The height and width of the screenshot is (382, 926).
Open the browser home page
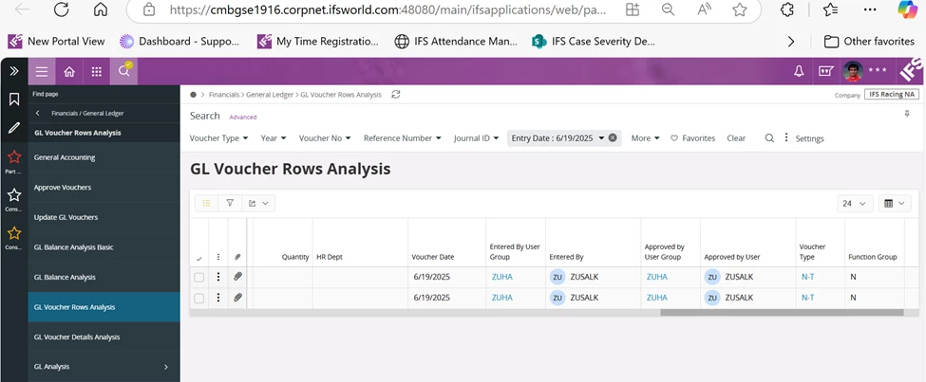pos(101,9)
